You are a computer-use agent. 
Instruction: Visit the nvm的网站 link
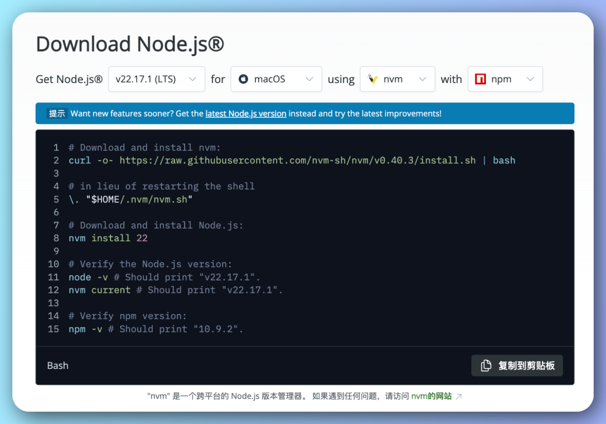tap(431, 396)
